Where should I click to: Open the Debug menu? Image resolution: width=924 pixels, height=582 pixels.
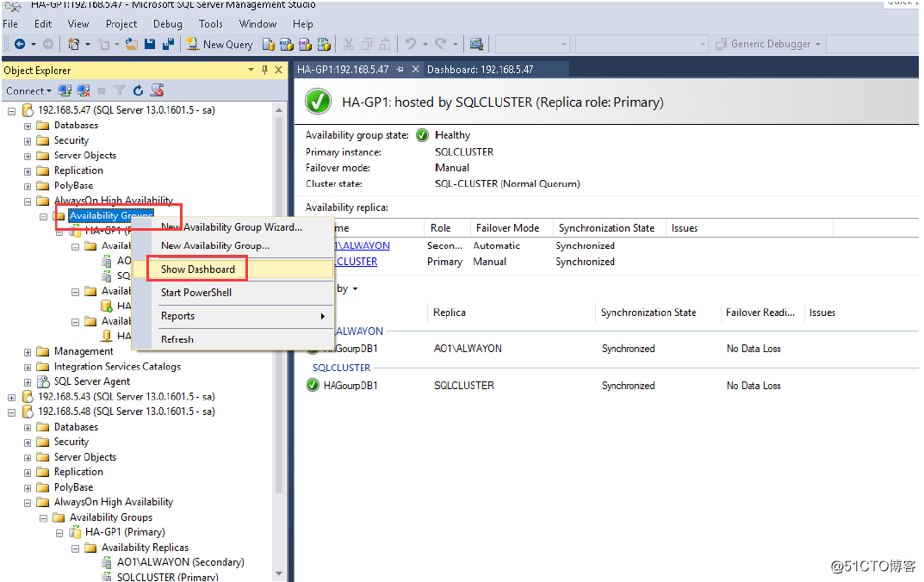click(167, 24)
